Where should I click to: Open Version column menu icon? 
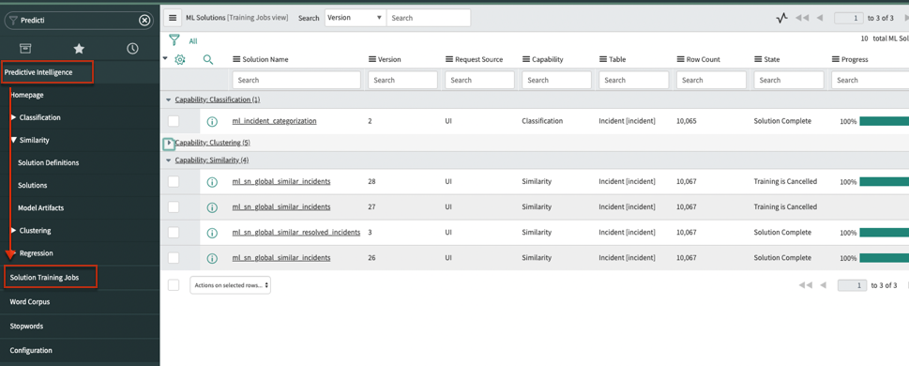click(x=372, y=59)
